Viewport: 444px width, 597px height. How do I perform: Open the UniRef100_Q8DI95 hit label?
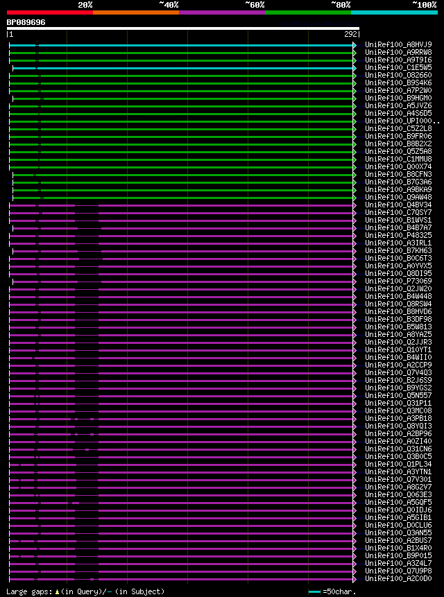(x=398, y=273)
